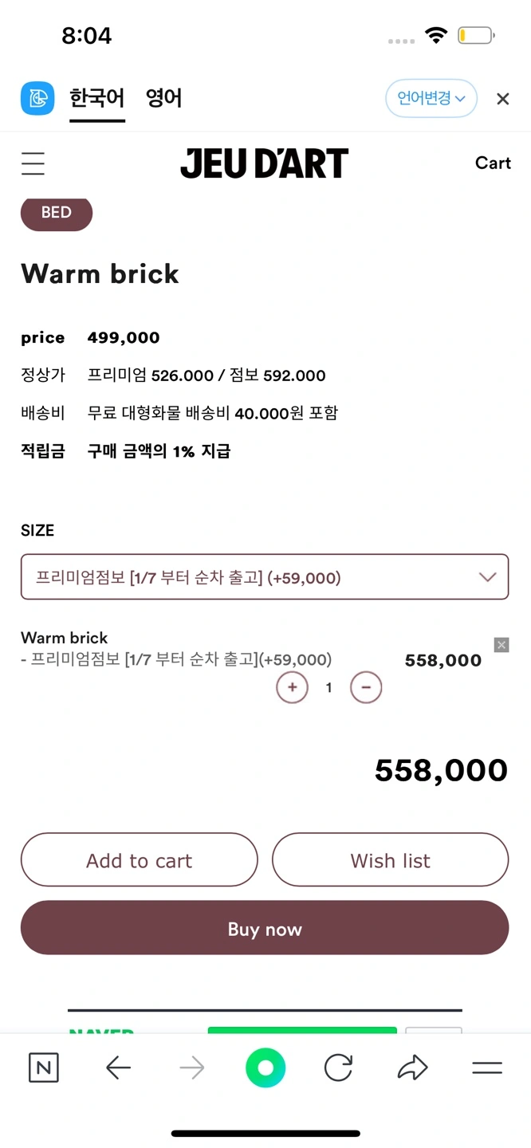The image size is (531, 1148).
Task: Open the Cart link
Action: (x=493, y=163)
